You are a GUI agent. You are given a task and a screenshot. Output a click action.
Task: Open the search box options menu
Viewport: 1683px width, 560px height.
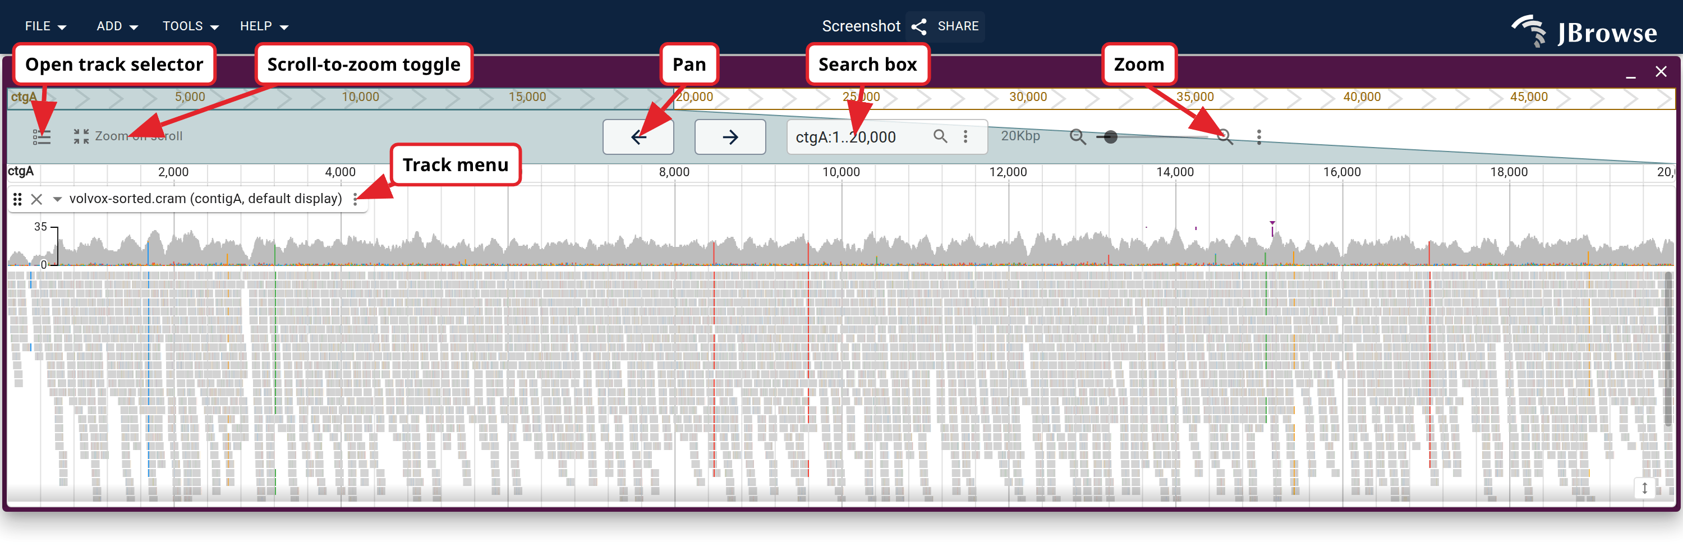(x=965, y=136)
